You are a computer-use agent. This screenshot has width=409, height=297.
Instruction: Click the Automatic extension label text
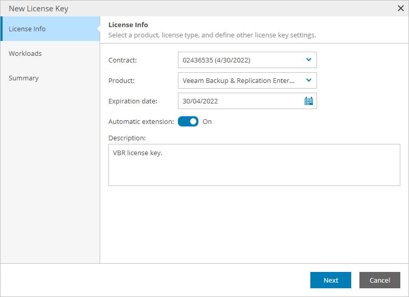[x=141, y=122]
